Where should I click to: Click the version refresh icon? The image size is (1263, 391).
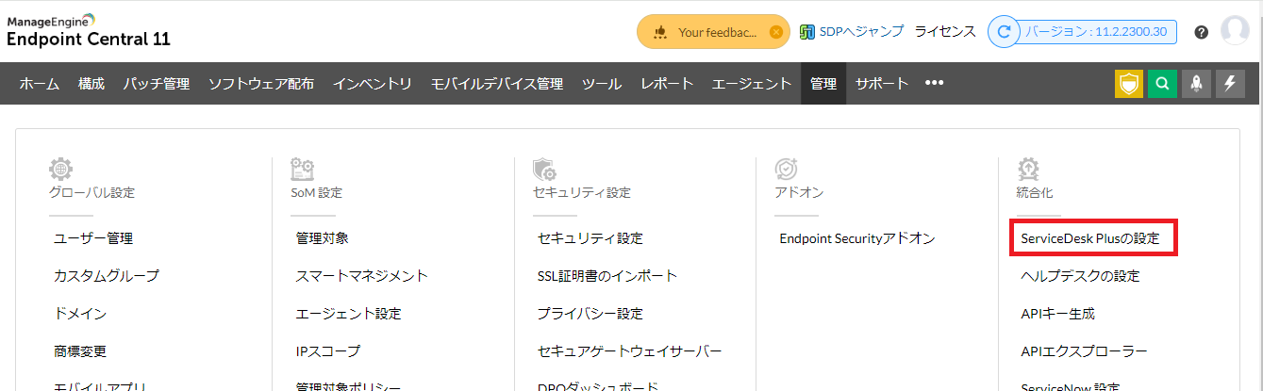click(1005, 31)
